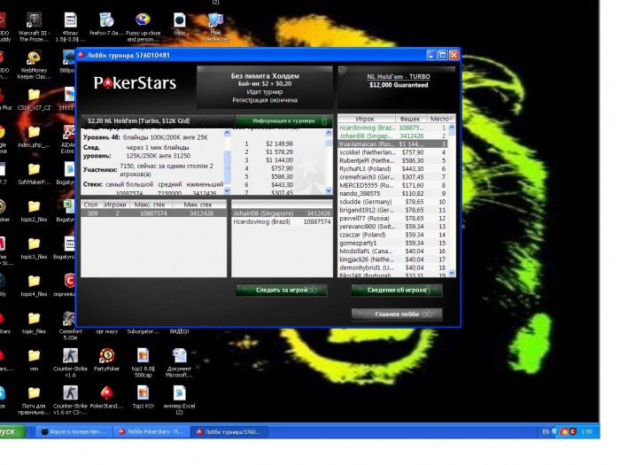Go to Главное лобби button
The height and width of the screenshot is (465, 620).
(x=397, y=314)
